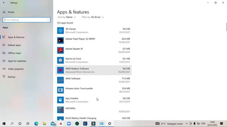
Task: Select the ASIO4ALL entry
Action: pyautogui.click(x=94, y=110)
